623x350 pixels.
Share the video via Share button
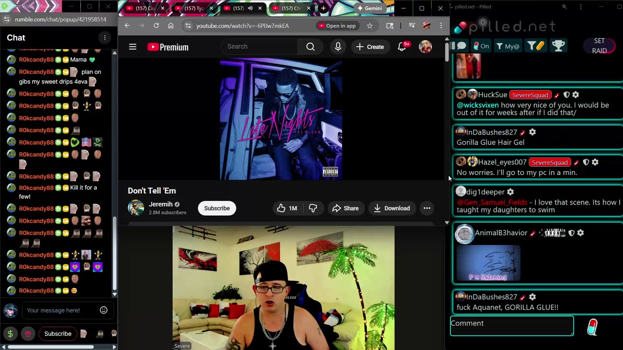(x=346, y=208)
